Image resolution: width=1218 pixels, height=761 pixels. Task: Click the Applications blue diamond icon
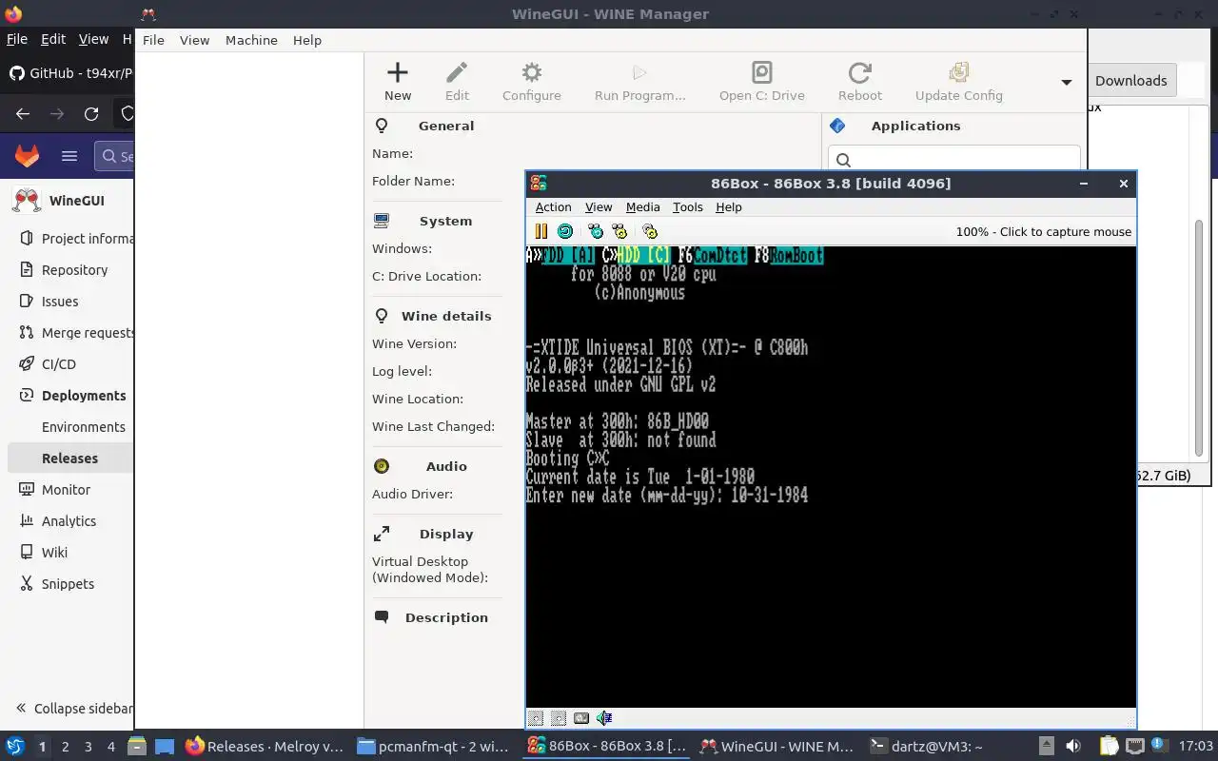(837, 126)
